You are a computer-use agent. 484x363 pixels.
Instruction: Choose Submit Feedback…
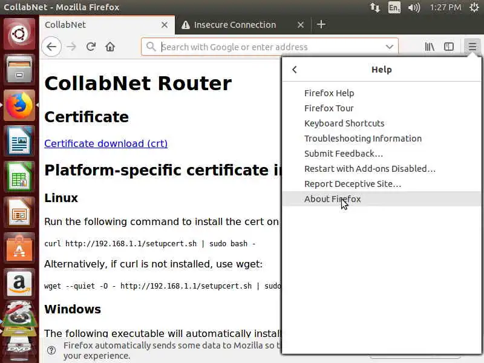click(382, 154)
